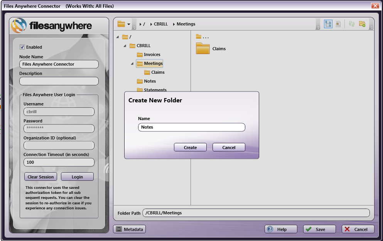Open toolbar overflow handle left of tree view icon
383x241 pixels.
[x=318, y=24]
